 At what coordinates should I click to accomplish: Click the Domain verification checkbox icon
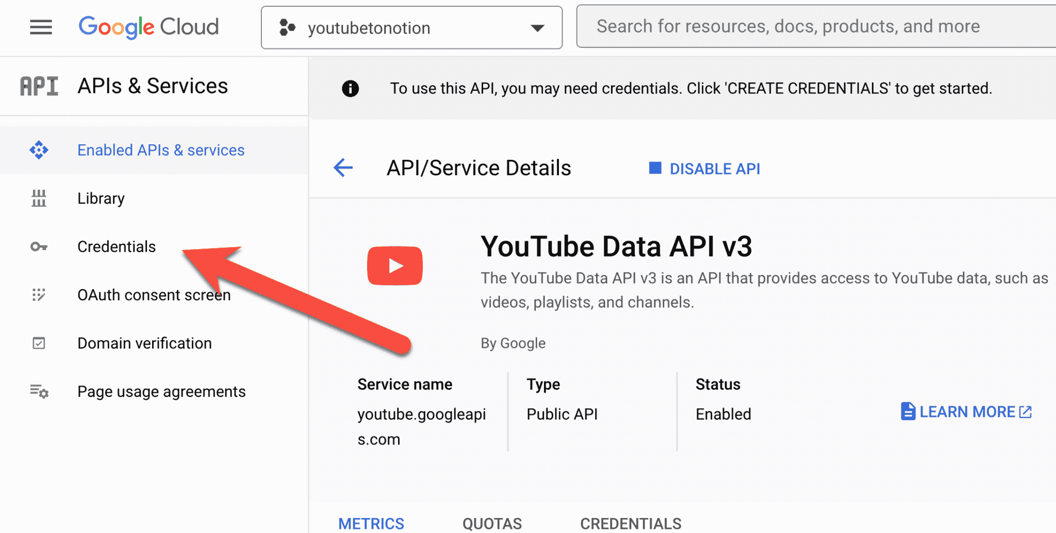point(38,343)
